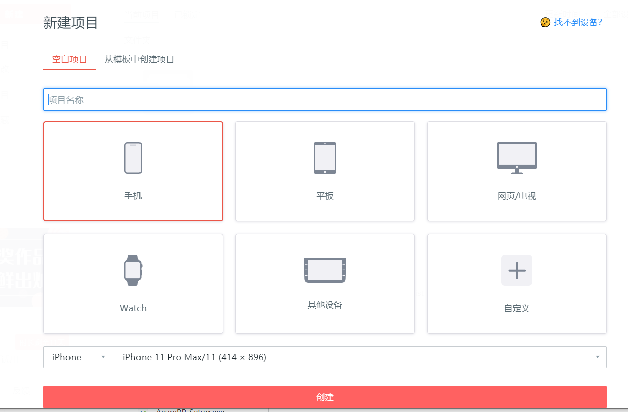Screen dimensions: 628x412
Task: Click the thinking emoji next to 找不到设备
Action: (545, 22)
